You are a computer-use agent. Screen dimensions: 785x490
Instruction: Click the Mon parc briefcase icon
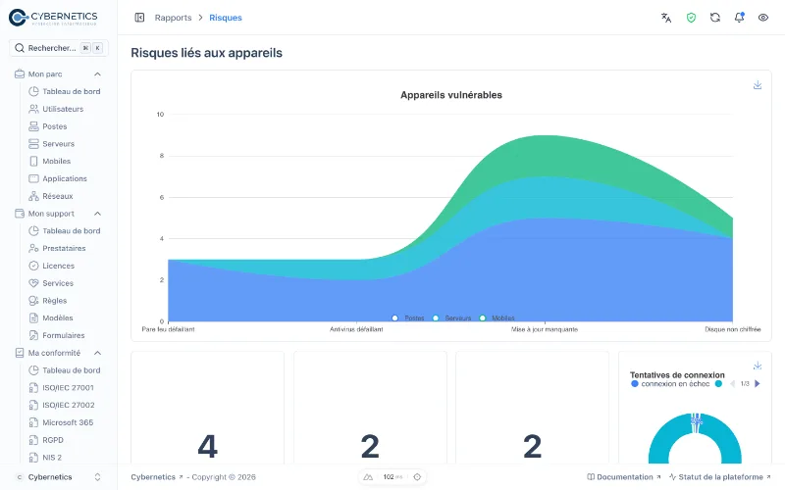click(x=20, y=74)
